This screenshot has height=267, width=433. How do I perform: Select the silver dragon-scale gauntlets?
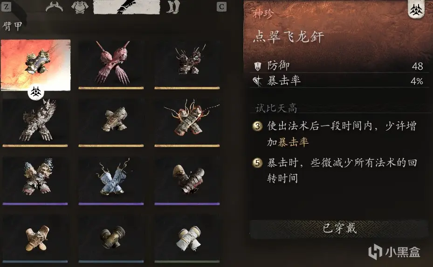pyautogui.click(x=35, y=123)
